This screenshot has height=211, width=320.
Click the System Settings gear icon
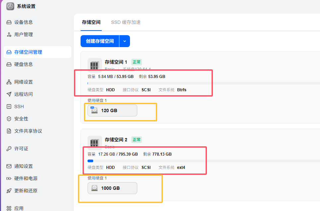click(10, 6)
